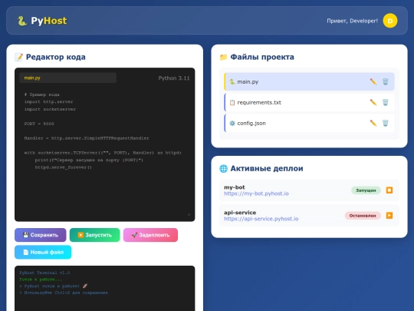Open the user avatar with letter D

[x=390, y=21]
